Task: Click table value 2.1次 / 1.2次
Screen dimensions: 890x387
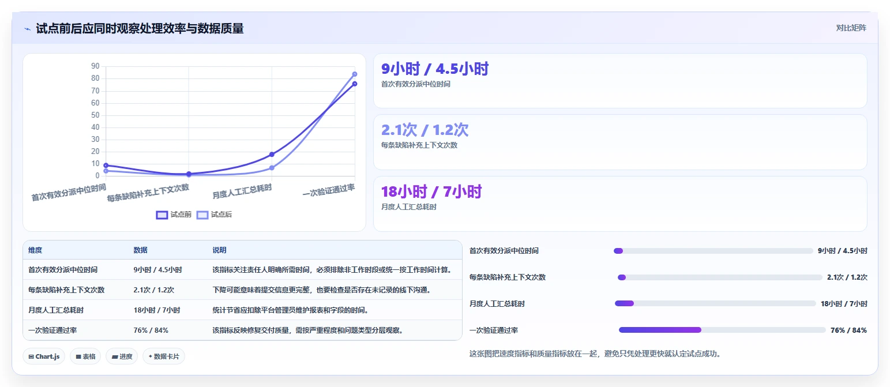Action: pyautogui.click(x=154, y=290)
